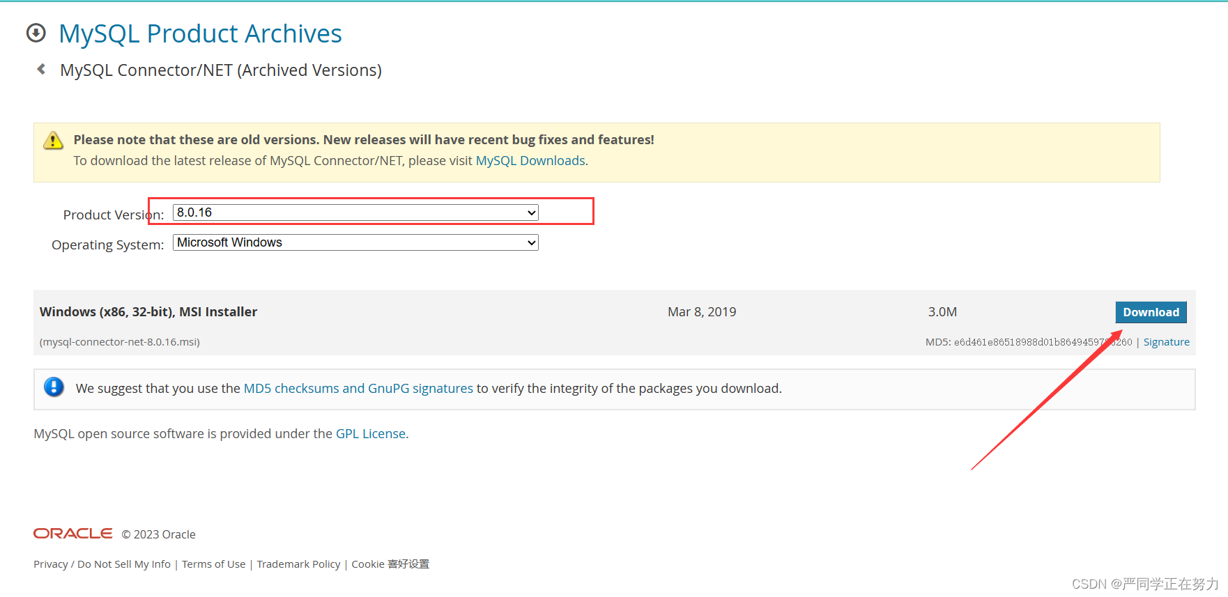1228x597 pixels.
Task: Open the Signature link
Action: tap(1166, 342)
